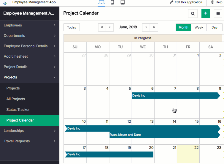Jump forward with double-right arrows

pos(154,27)
